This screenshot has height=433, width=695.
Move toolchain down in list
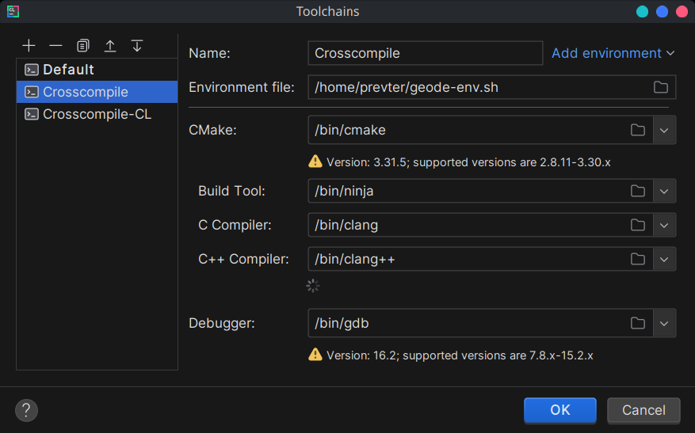pyautogui.click(x=137, y=46)
